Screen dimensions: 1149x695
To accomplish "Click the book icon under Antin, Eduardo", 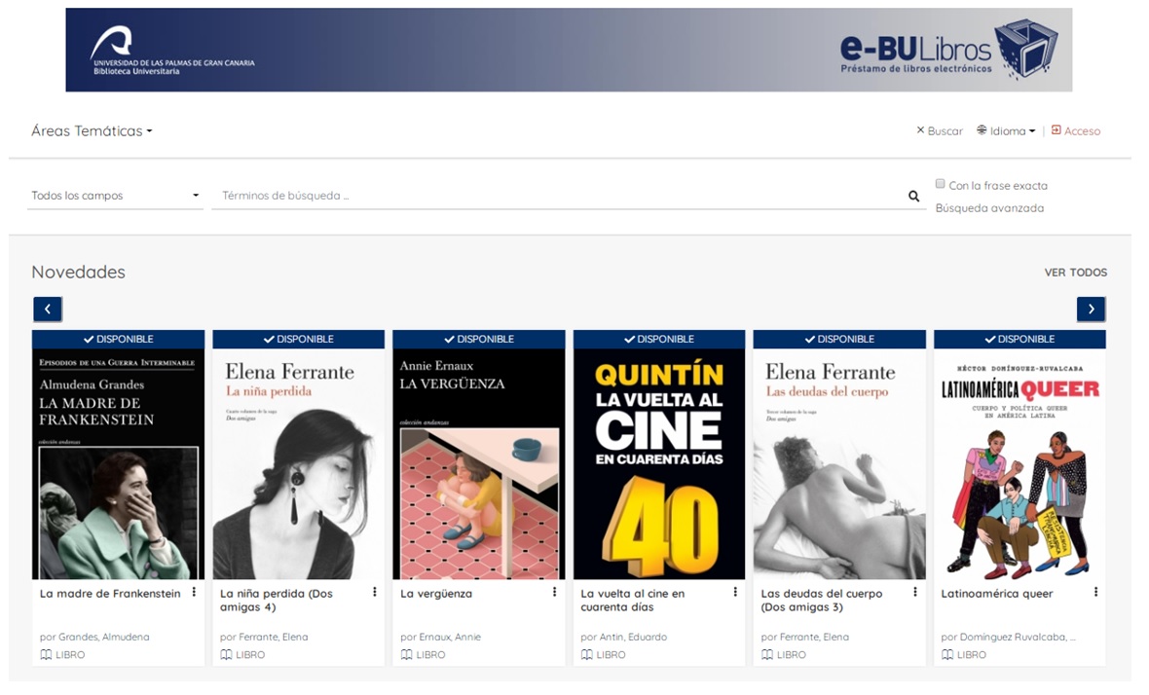I will (587, 655).
